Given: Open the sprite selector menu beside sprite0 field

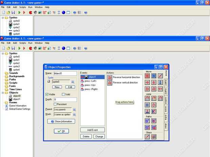Looking at the screenshot, I should coord(73,82).
